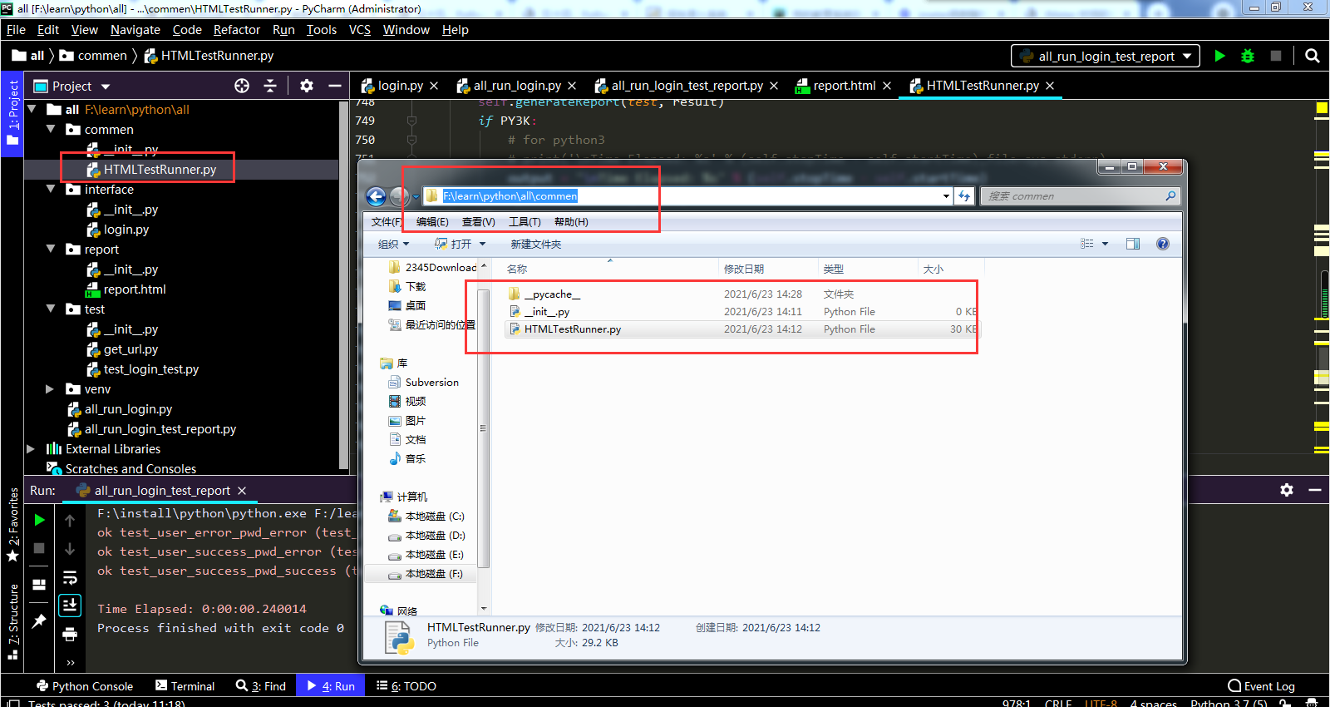The image size is (1330, 707).
Task: Collapse the commen folder in Project tree
Action: (x=51, y=129)
